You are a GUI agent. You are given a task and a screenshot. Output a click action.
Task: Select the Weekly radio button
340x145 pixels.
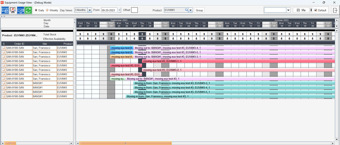(x=47, y=10)
